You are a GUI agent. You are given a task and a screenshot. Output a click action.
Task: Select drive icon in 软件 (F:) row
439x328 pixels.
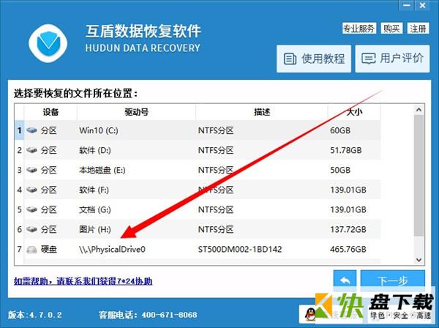(x=32, y=190)
